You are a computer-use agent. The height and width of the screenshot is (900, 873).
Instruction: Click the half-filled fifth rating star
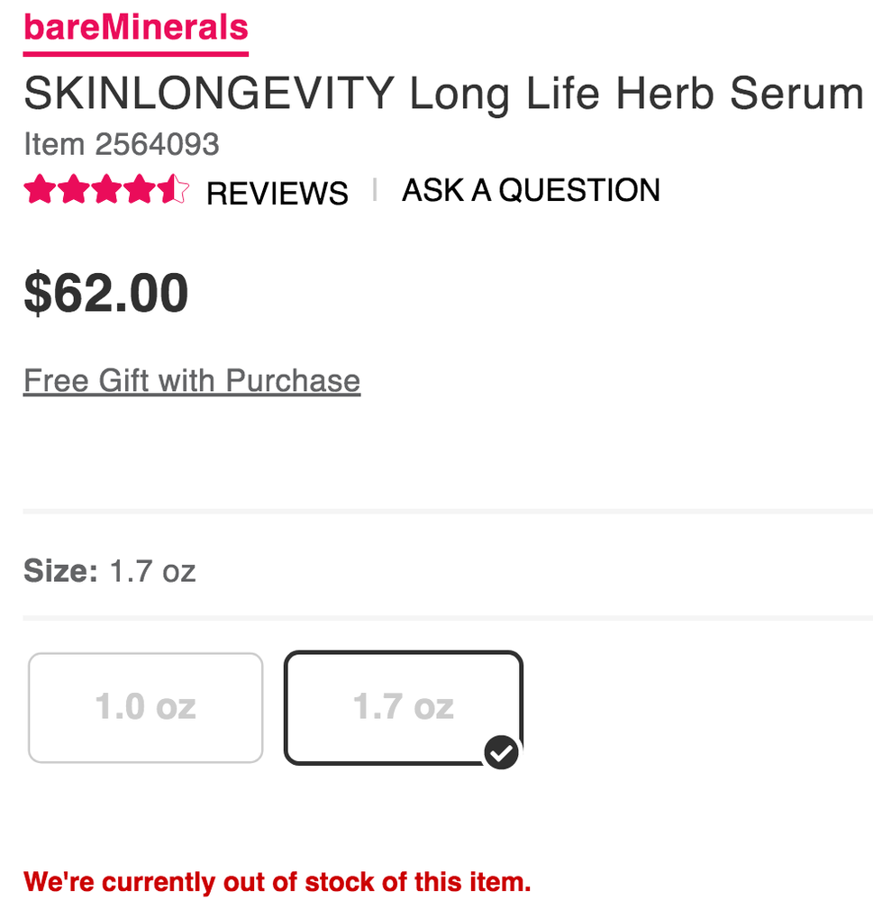click(173, 190)
